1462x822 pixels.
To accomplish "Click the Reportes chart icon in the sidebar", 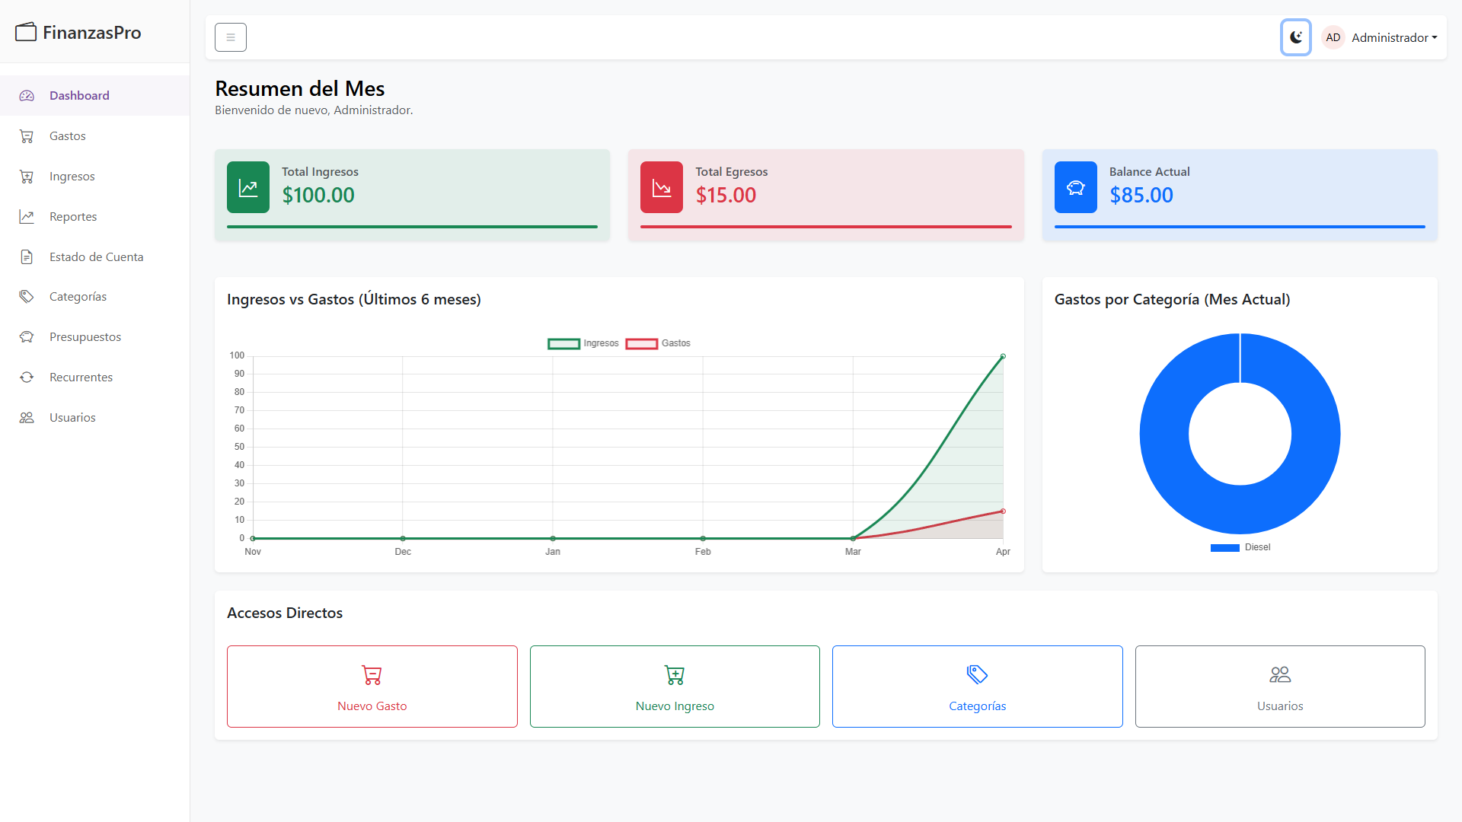I will point(27,217).
